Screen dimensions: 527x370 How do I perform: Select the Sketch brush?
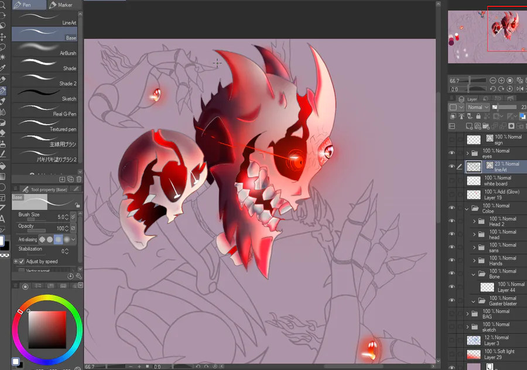45,95
